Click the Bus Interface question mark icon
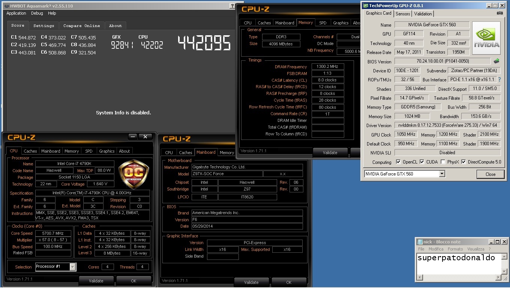Viewport: 510px width, 288px height. pyautogui.click(x=499, y=79)
